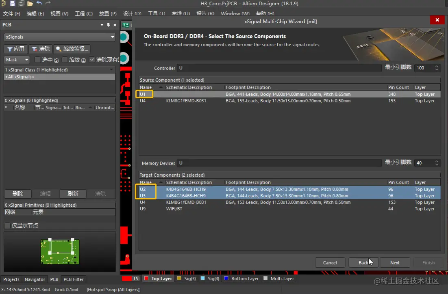Viewport: 448px width, 294px height.
Task: Click the Cancel button
Action: click(x=330, y=263)
